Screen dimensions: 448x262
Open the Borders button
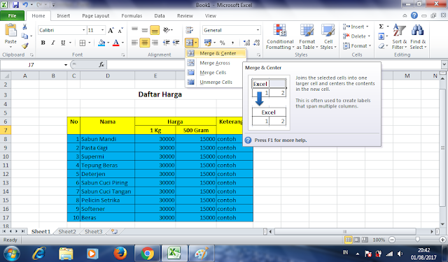pyautogui.click(x=83, y=43)
